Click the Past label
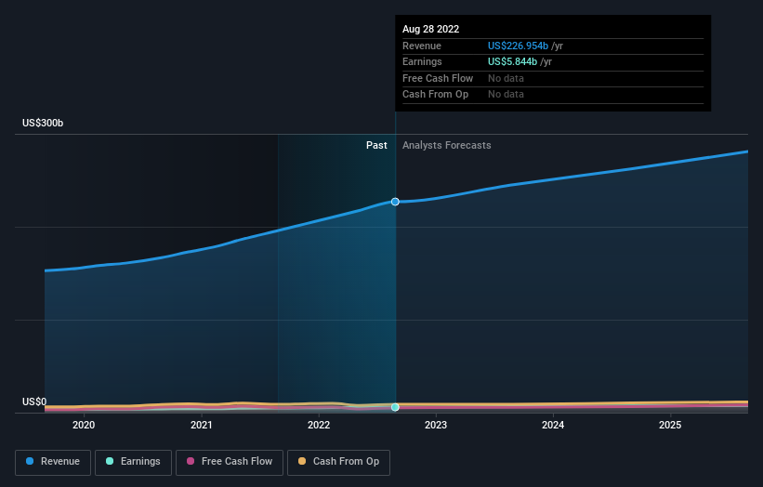Screen dimensions: 763x487 click(x=376, y=145)
